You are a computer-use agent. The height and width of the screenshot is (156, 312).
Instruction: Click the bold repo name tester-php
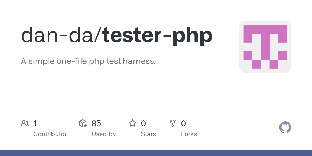click(157, 35)
